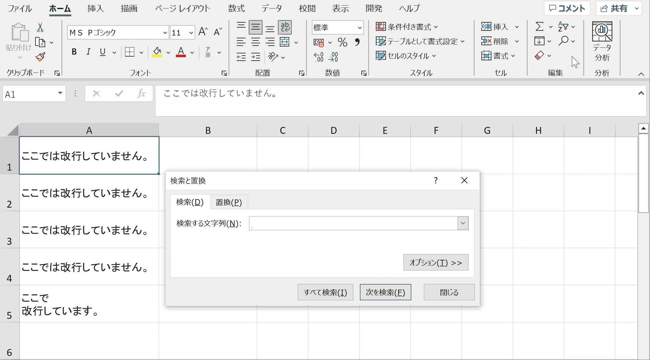
Task: Open the MS Pゴシック font name dropdown
Action: [165, 33]
